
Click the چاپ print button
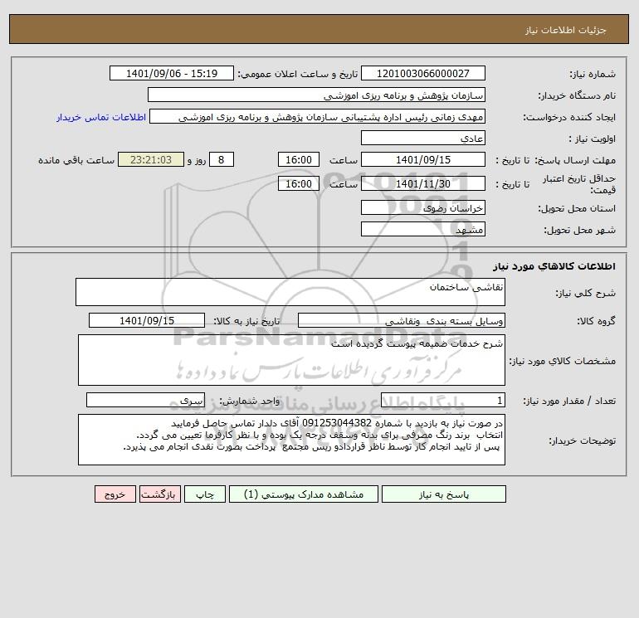pos(205,494)
